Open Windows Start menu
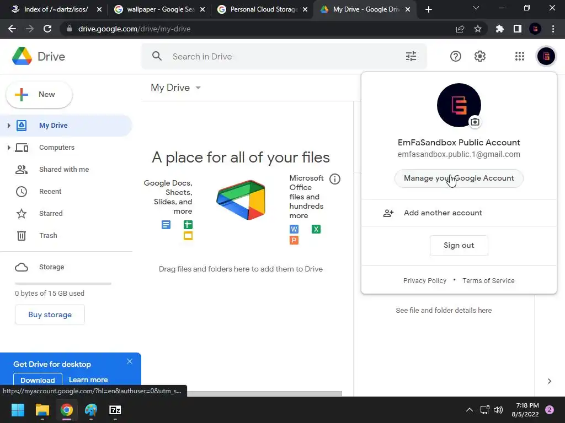This screenshot has height=423, width=565. [18, 410]
